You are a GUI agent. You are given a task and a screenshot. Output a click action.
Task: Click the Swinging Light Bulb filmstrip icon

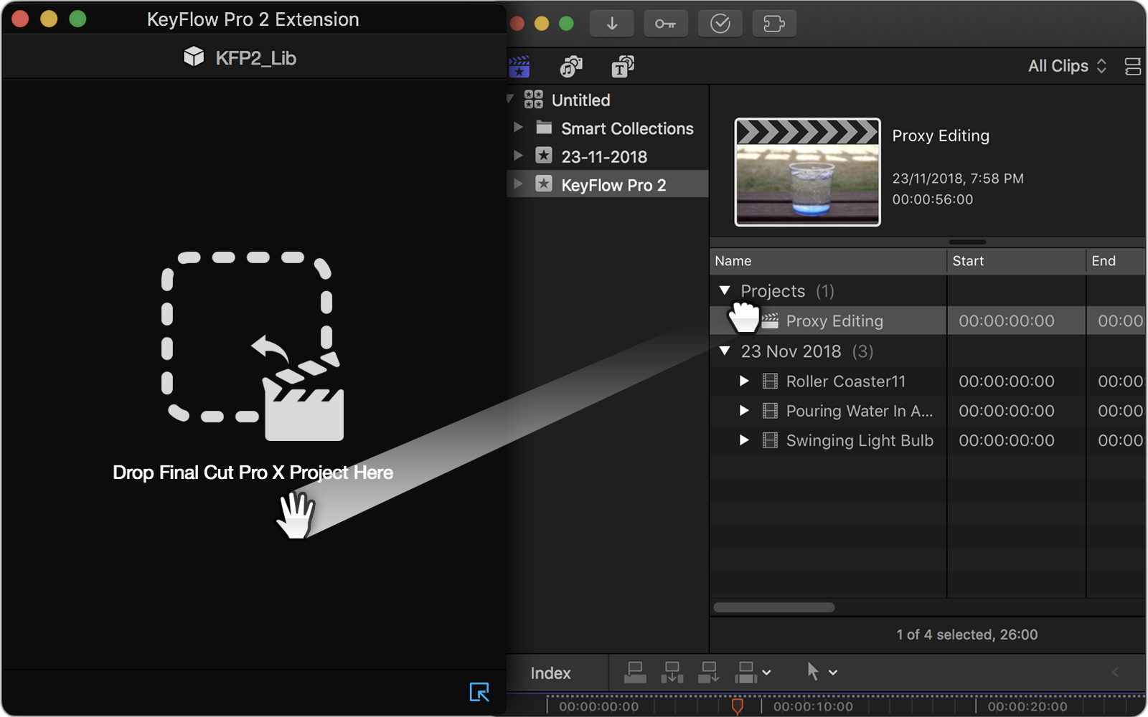click(x=770, y=440)
